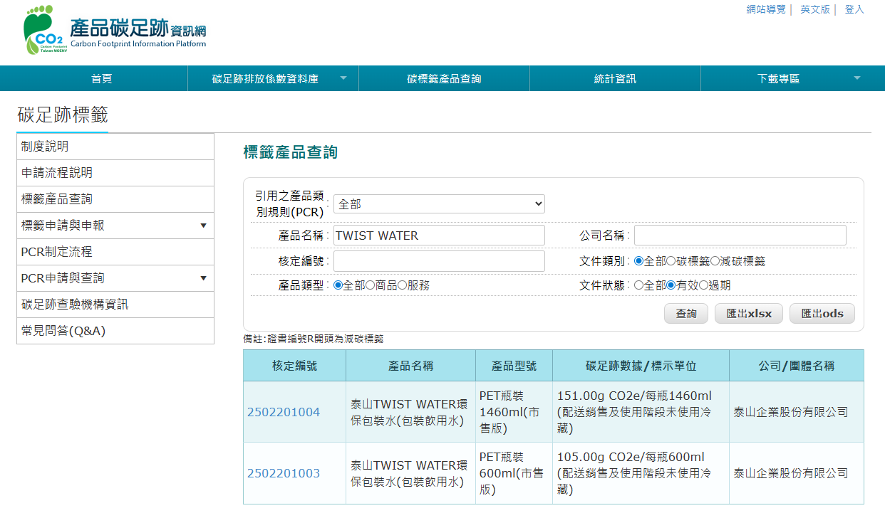The image size is (885, 518).
Task: Select 商品 product type radio
Action: 370,285
